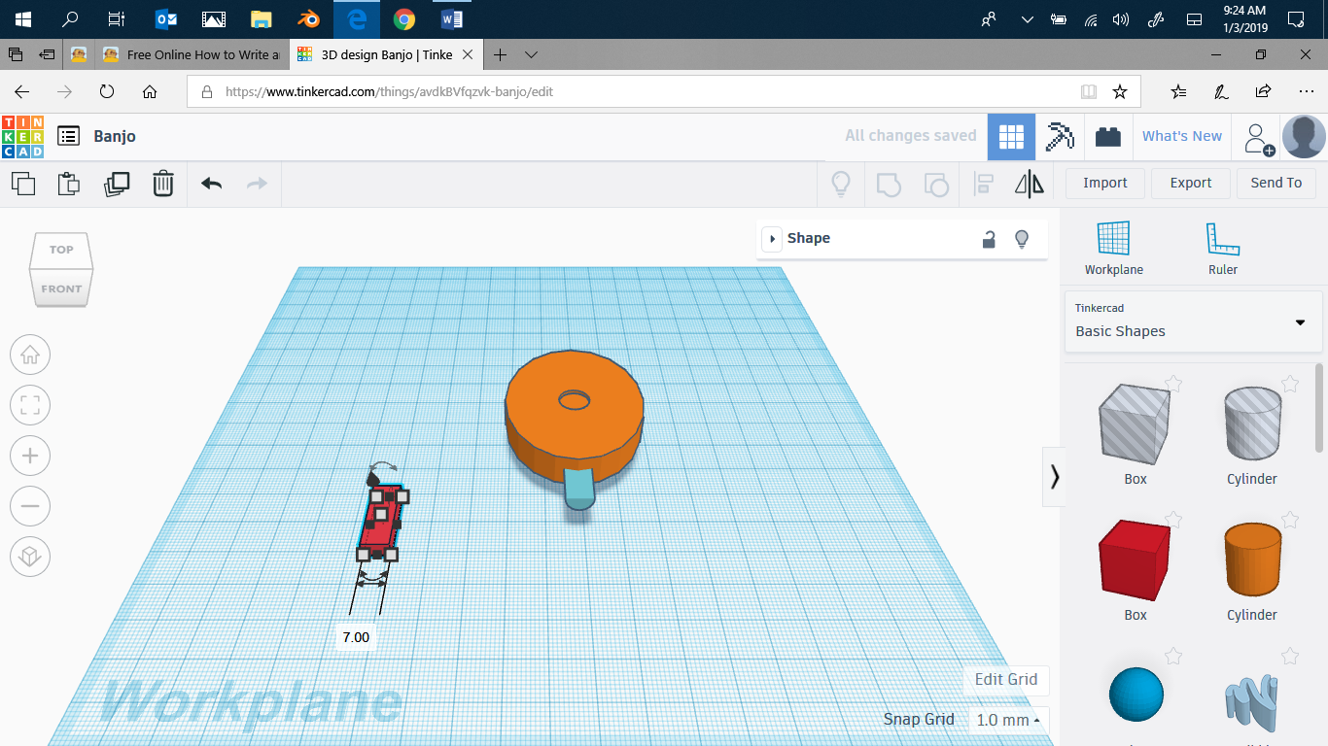Viewport: 1328px width, 746px height.
Task: Click the Duplicate tool icon
Action: click(x=116, y=183)
